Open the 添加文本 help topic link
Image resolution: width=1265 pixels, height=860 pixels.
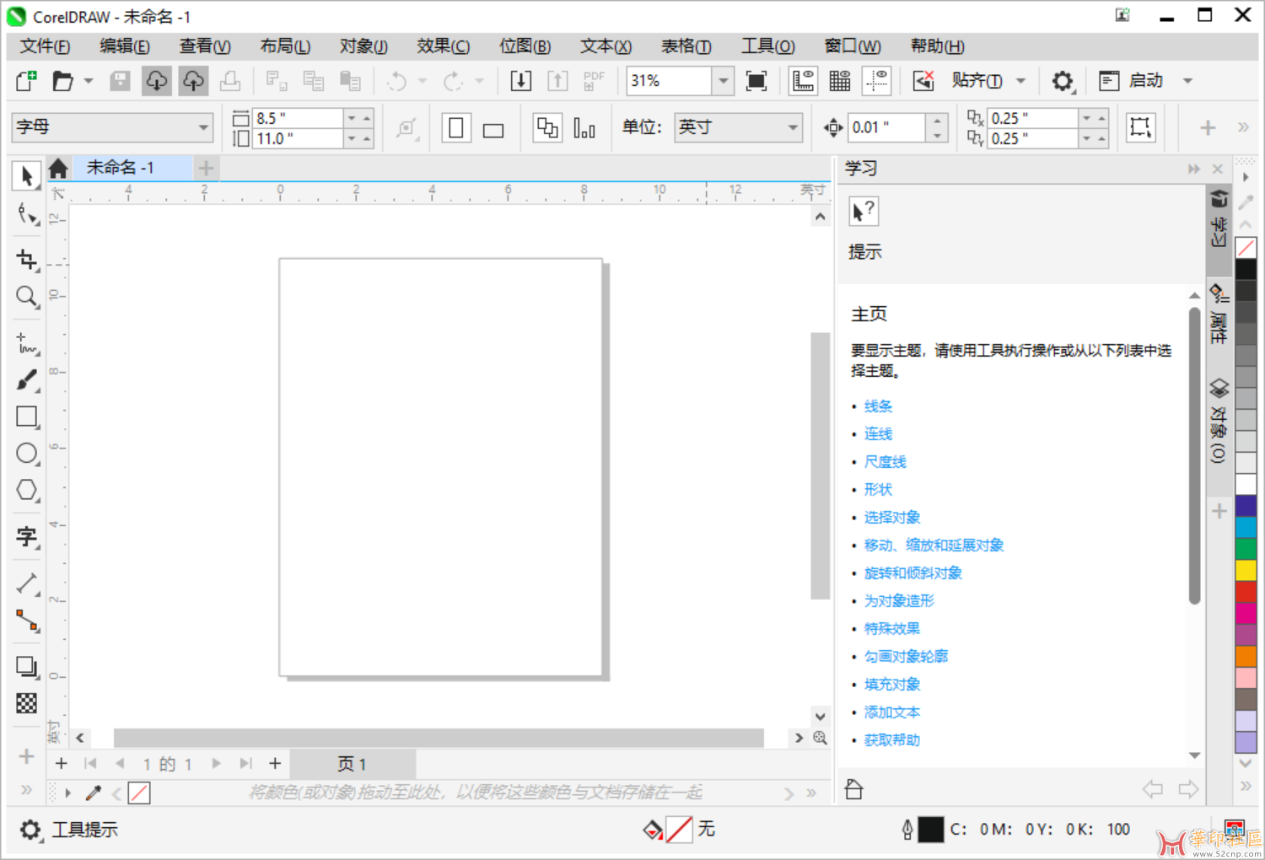(x=892, y=712)
